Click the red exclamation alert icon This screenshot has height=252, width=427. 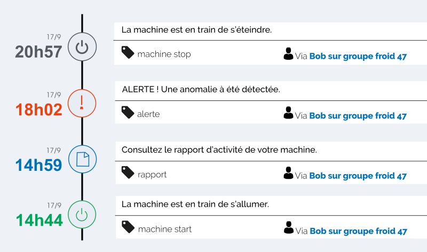(x=82, y=103)
